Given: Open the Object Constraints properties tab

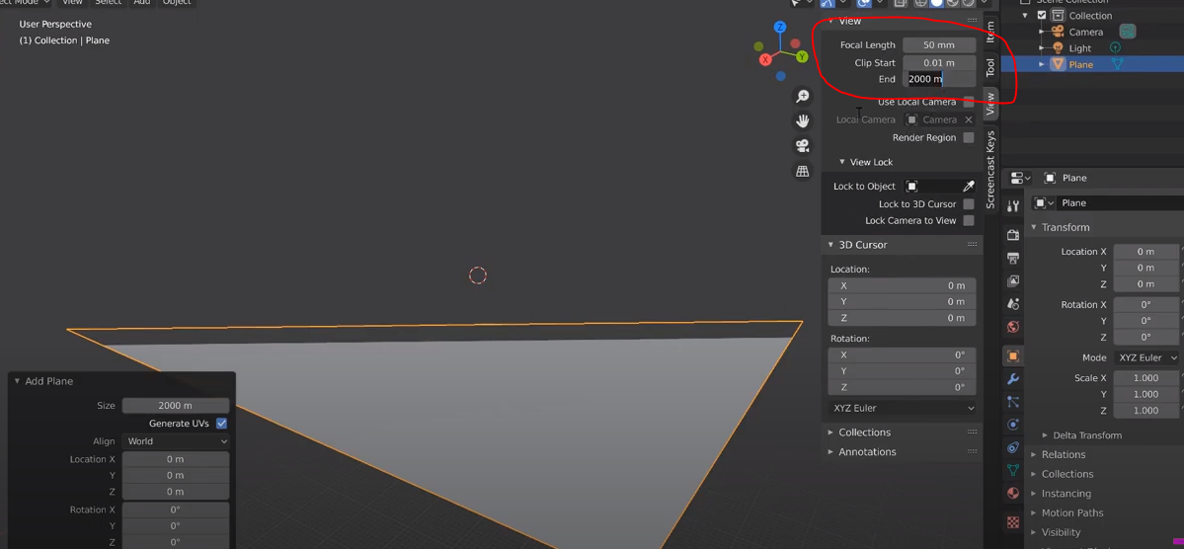Looking at the screenshot, I should [1013, 447].
